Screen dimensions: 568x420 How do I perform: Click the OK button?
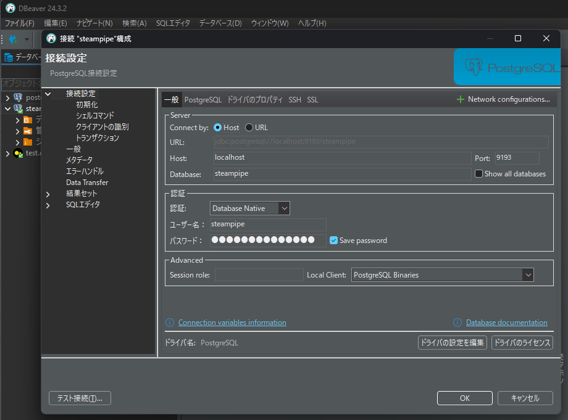pos(465,398)
